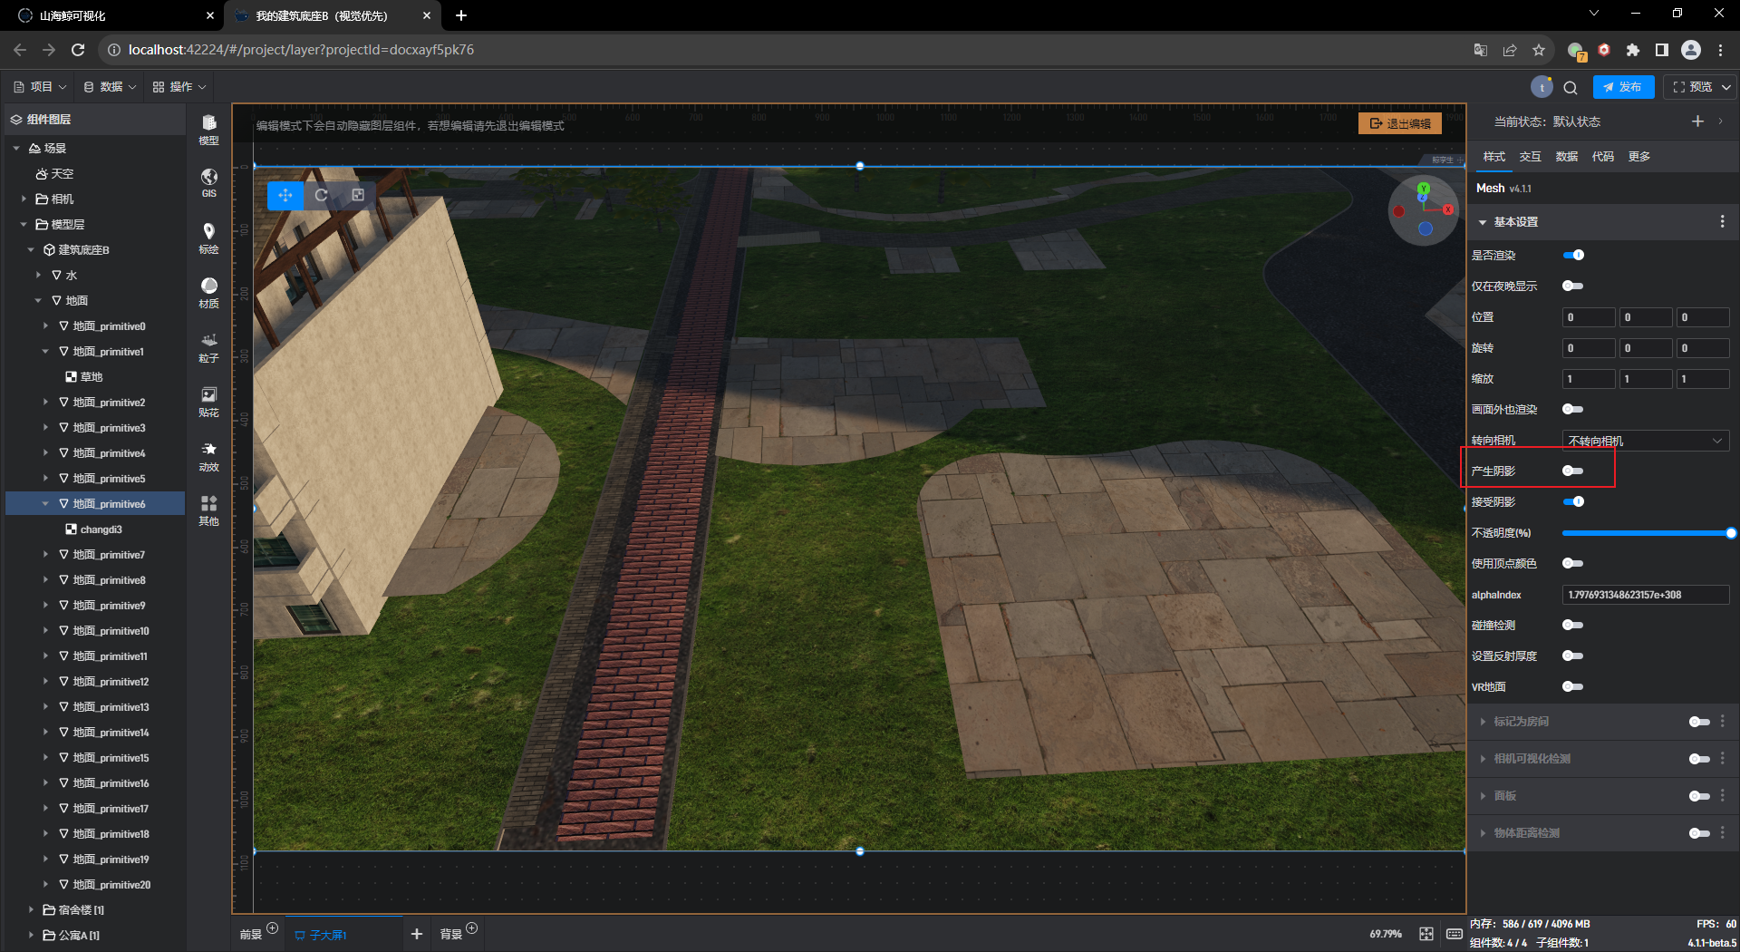
Task: Enable the 产生阴影 cast shadow toggle
Action: pyautogui.click(x=1572, y=471)
